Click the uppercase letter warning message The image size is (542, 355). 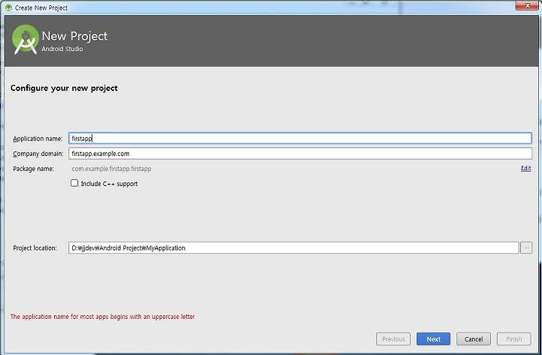pos(102,317)
